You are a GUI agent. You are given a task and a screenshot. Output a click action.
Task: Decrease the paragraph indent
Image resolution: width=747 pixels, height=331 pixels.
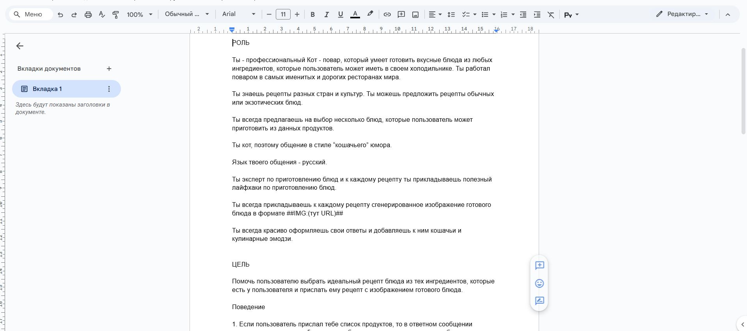(523, 14)
